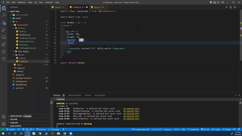Image resolution: width=242 pixels, height=136 pixels.
Task: Click the master branch in status bar
Action: coord(11,129)
